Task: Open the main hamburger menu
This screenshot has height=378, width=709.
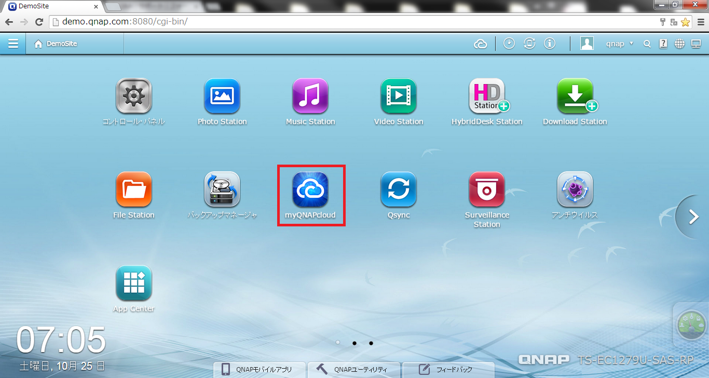Action: click(x=13, y=44)
